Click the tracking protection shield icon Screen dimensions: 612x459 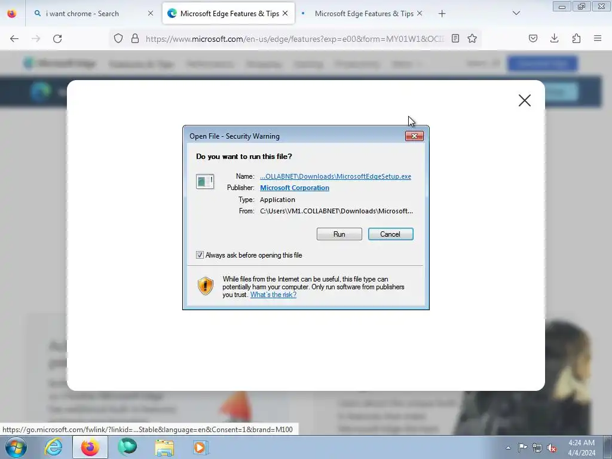point(118,38)
